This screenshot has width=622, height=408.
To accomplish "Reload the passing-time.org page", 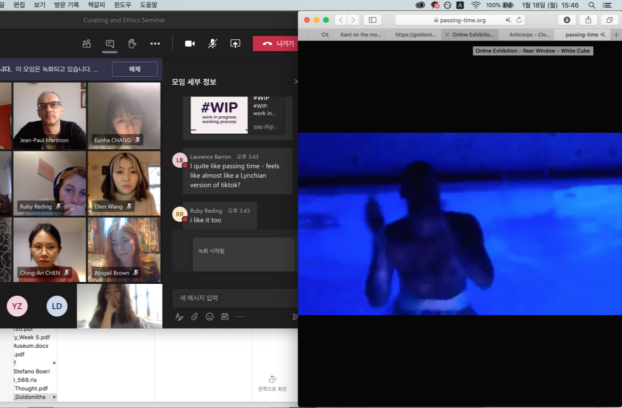I will (x=519, y=20).
